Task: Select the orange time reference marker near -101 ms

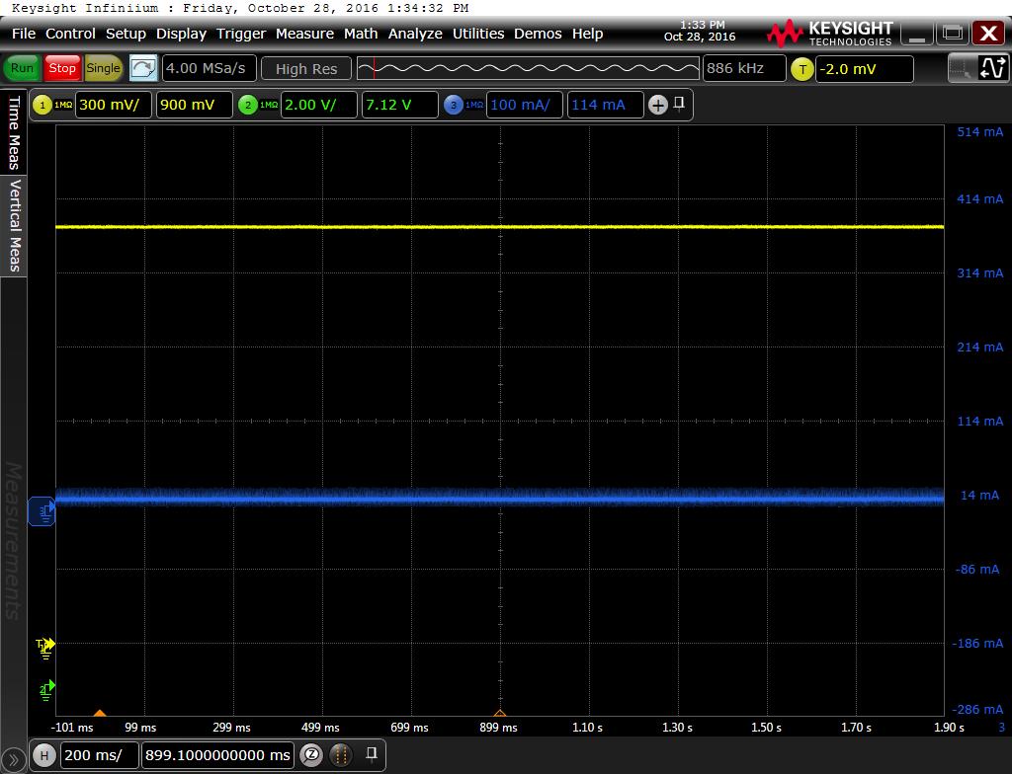Action: (x=100, y=713)
